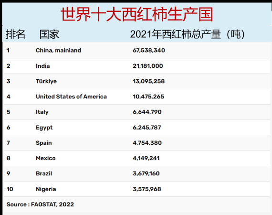Click Spain's value 4,754,380

click(147, 143)
